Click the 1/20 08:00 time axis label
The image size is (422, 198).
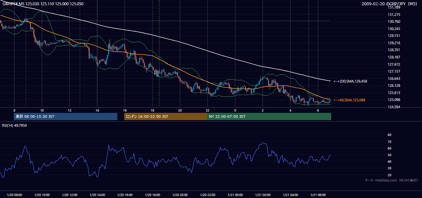tap(14, 195)
